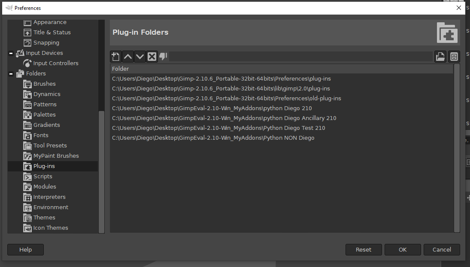
Task: Click the preferences tree vertical scrollbar
Action: (x=101, y=172)
